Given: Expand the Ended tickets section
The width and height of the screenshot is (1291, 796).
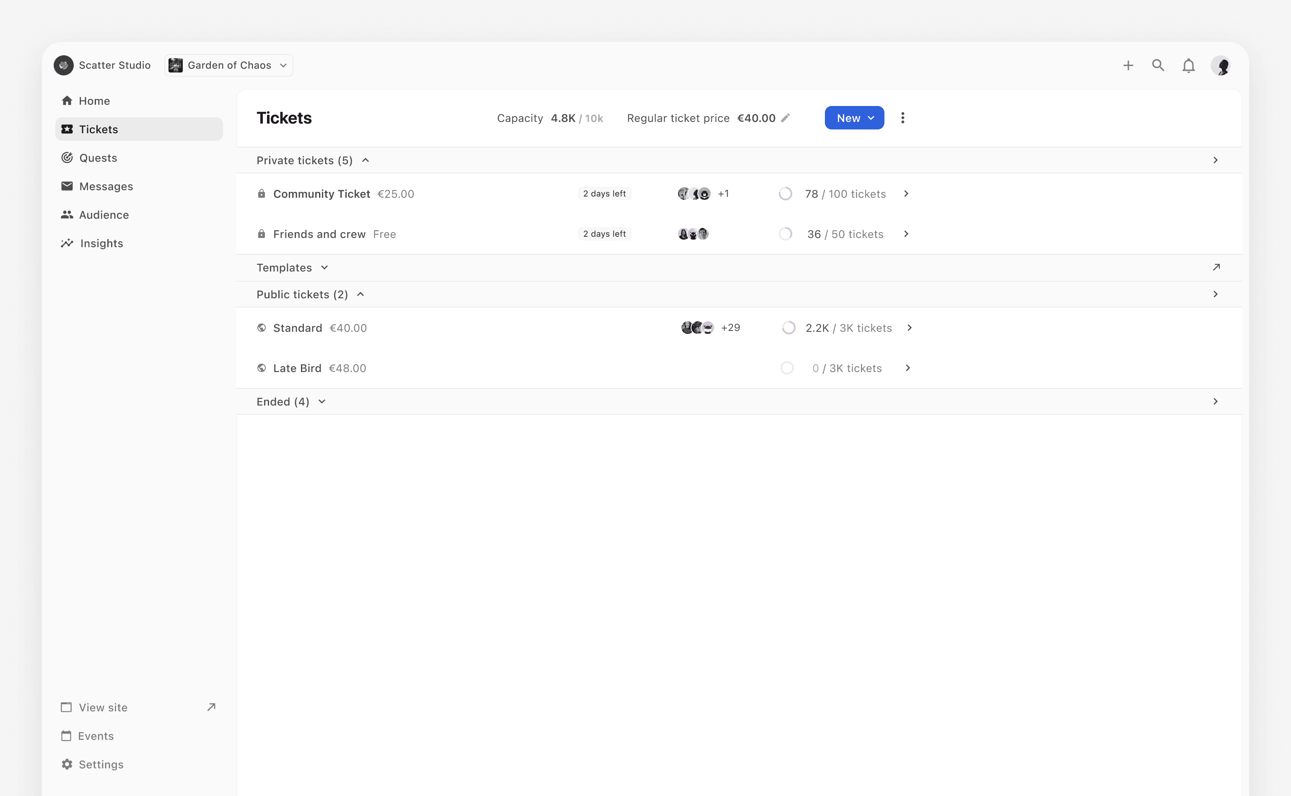Looking at the screenshot, I should pos(322,402).
